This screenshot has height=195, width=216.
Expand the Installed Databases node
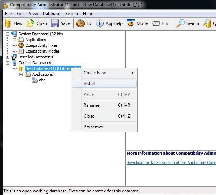tap(8, 57)
